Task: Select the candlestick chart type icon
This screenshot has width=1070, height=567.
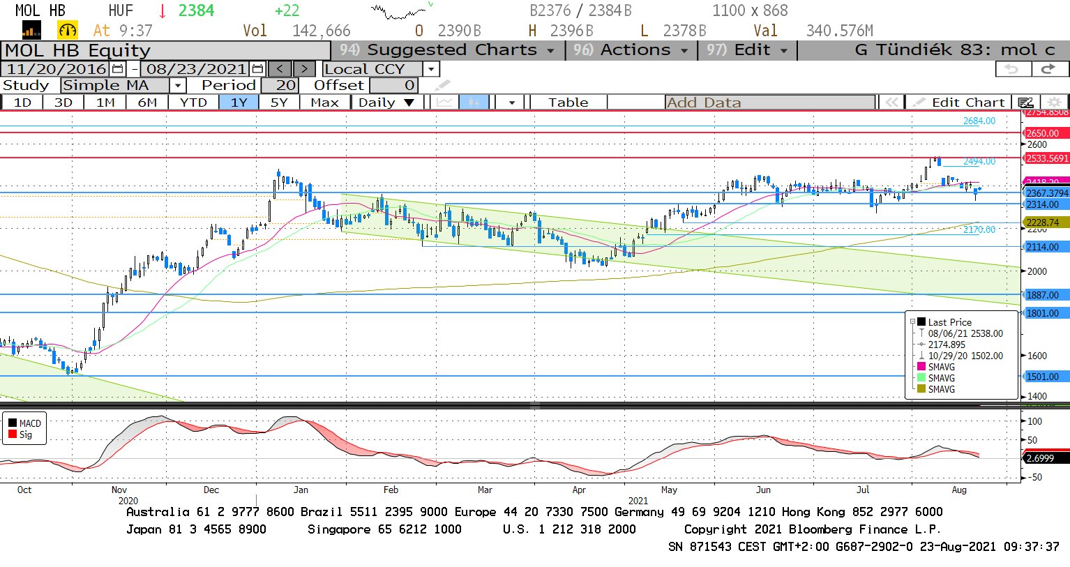Action: click(474, 103)
